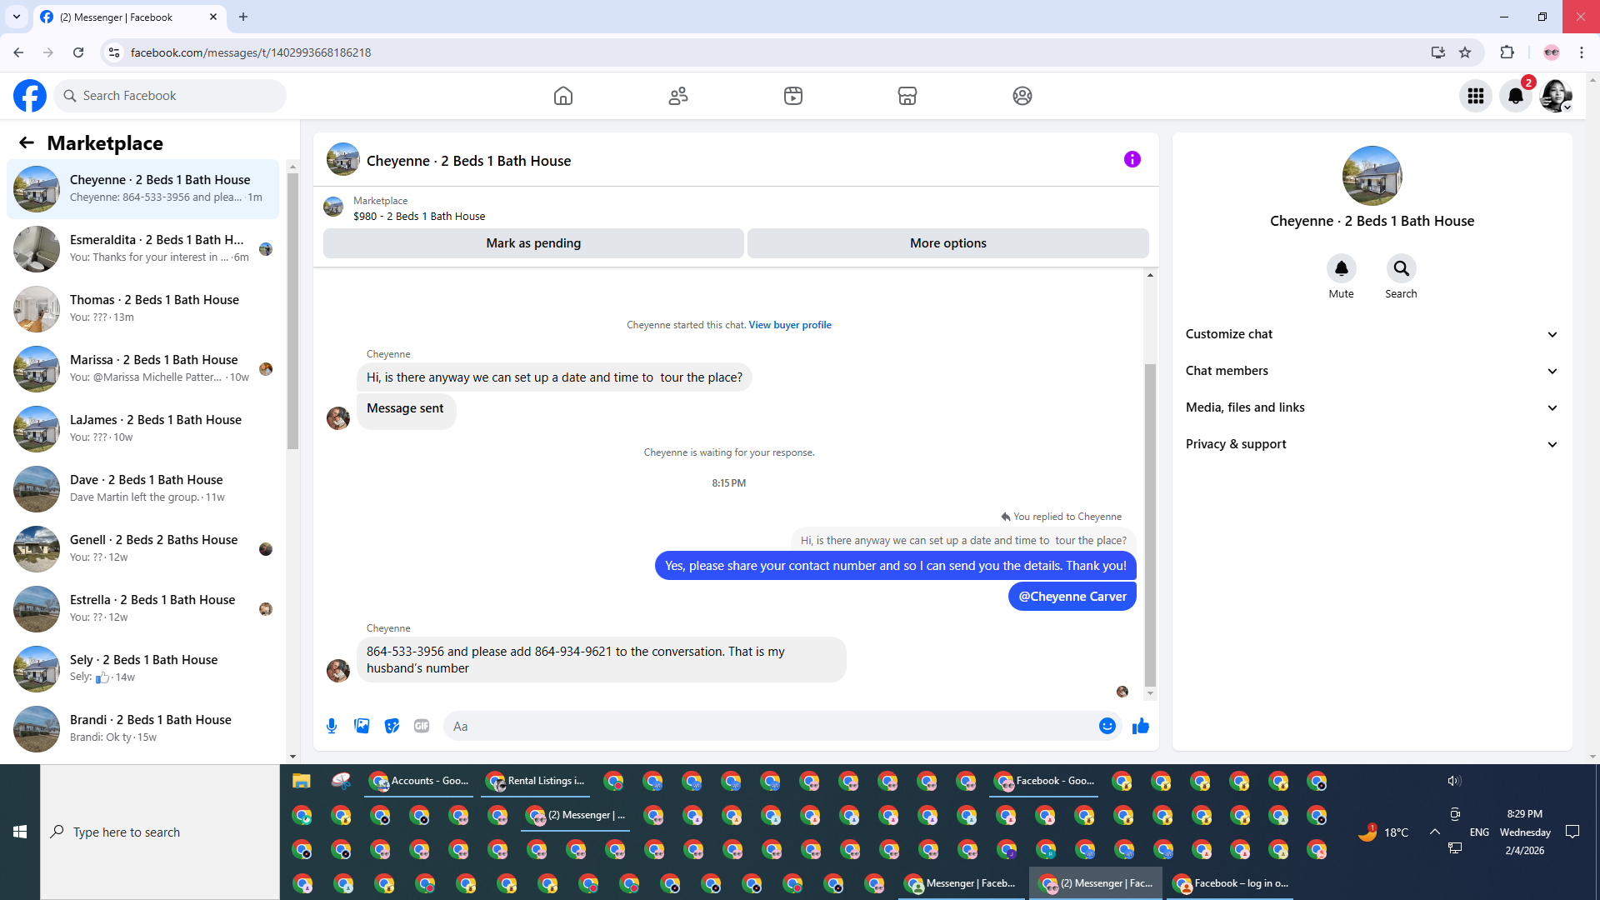
Task: Open Facebook notifications bell
Action: coord(1516,96)
